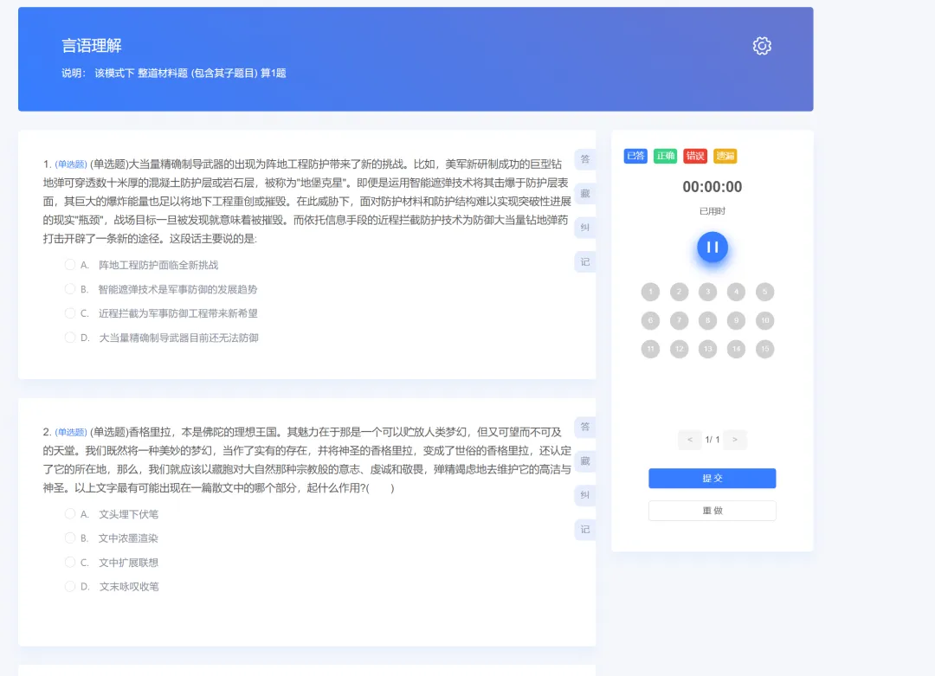935x676 pixels.
Task: Jump to question circle 9
Action: point(737,320)
